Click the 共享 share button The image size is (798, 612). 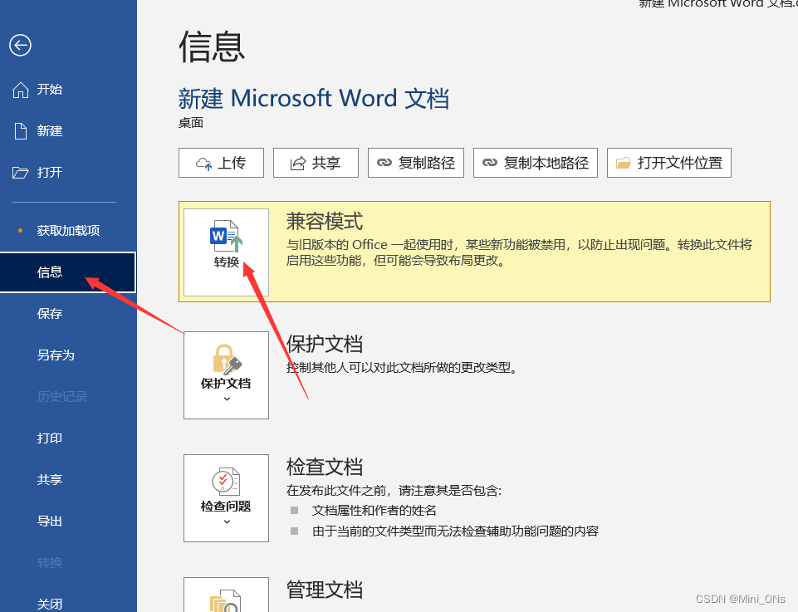click(316, 163)
